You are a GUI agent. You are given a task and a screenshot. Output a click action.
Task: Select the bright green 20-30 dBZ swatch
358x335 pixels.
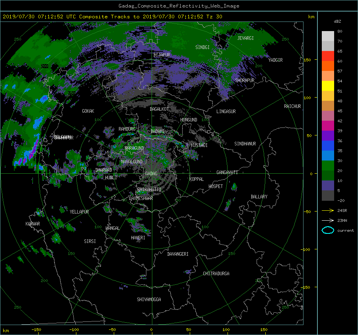pos(328,166)
